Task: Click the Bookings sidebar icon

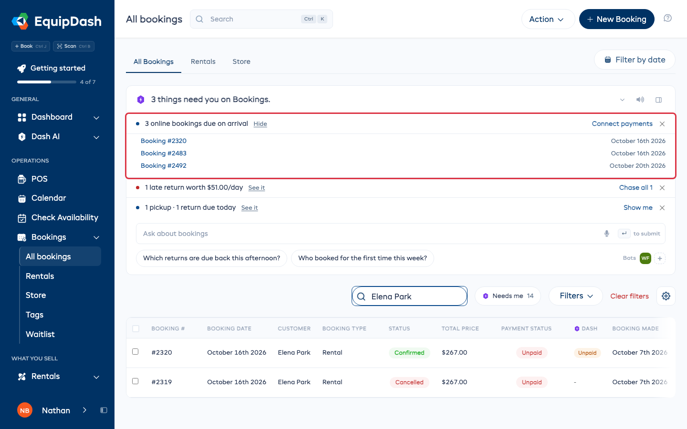Action: (22, 237)
